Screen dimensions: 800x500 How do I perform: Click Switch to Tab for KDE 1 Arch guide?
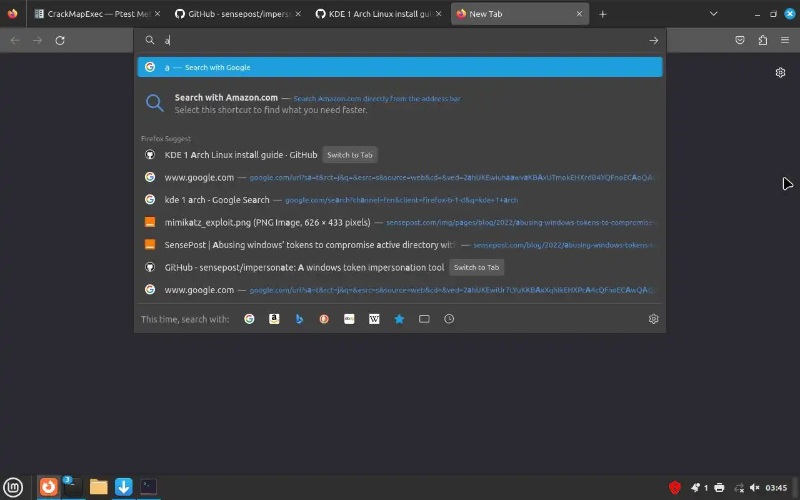point(350,155)
